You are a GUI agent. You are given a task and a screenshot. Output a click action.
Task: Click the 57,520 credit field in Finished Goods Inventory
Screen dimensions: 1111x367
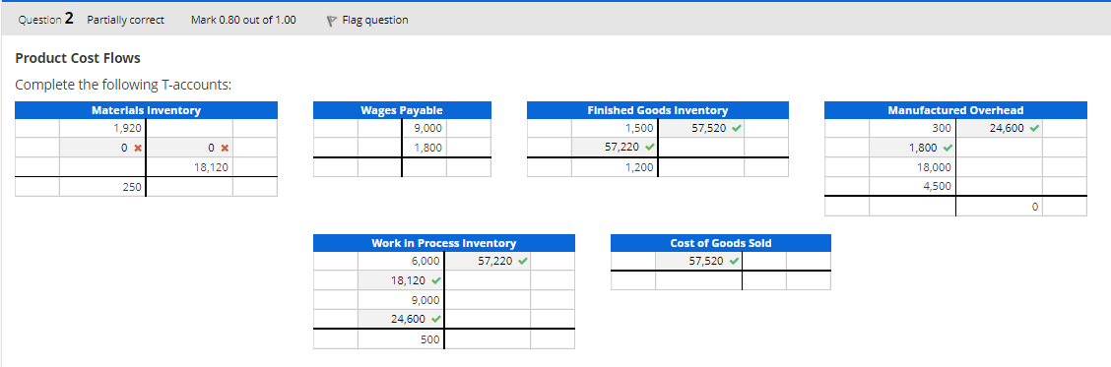pyautogui.click(x=701, y=128)
